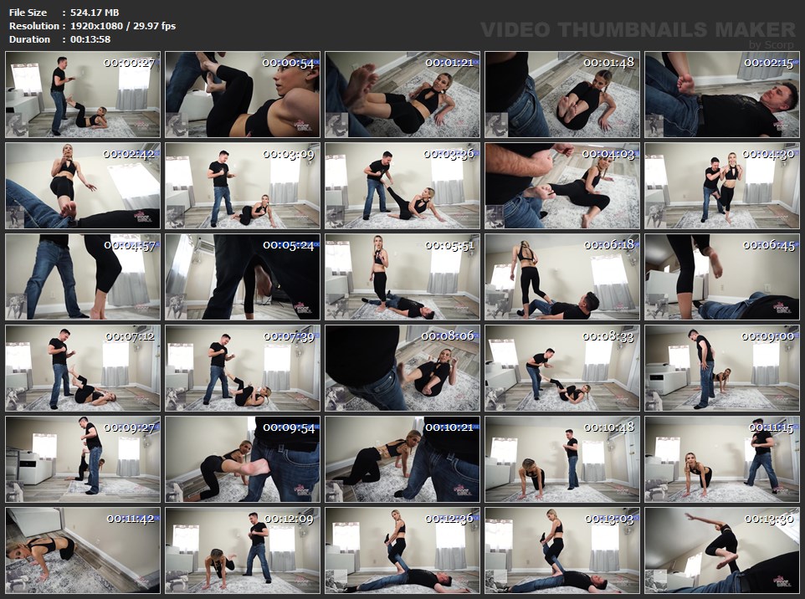Click the Video Thumbnails Maker watermark
The image size is (805, 599).
pos(638,30)
